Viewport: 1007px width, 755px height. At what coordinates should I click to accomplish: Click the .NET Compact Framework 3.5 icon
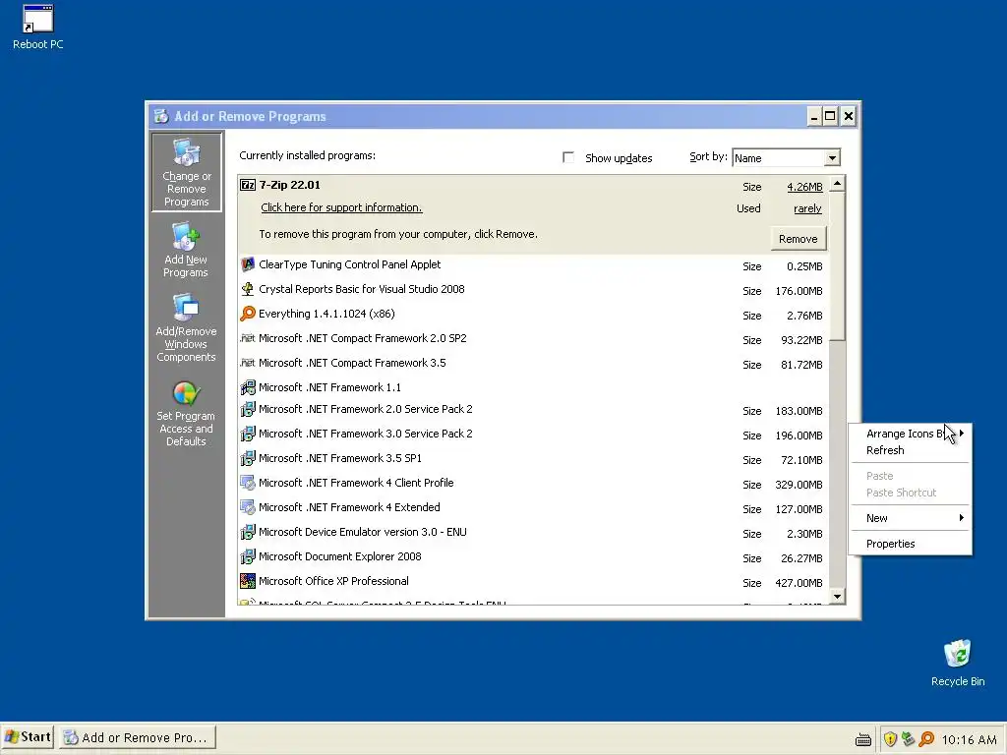(x=247, y=363)
